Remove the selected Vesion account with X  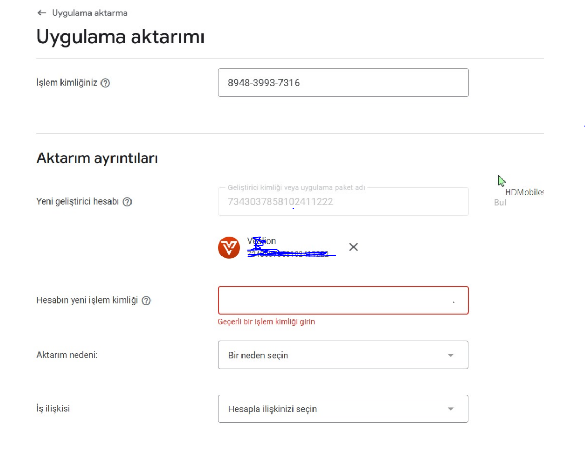click(x=354, y=247)
